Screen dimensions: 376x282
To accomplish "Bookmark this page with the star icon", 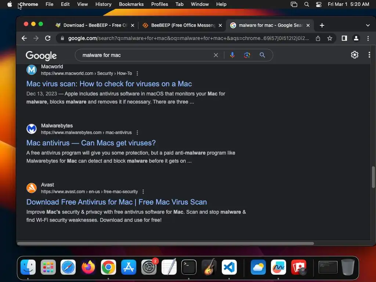I will (330, 38).
